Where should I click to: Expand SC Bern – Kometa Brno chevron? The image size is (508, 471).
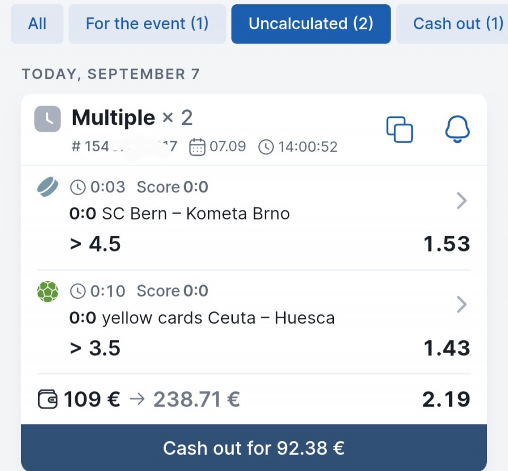click(x=461, y=201)
